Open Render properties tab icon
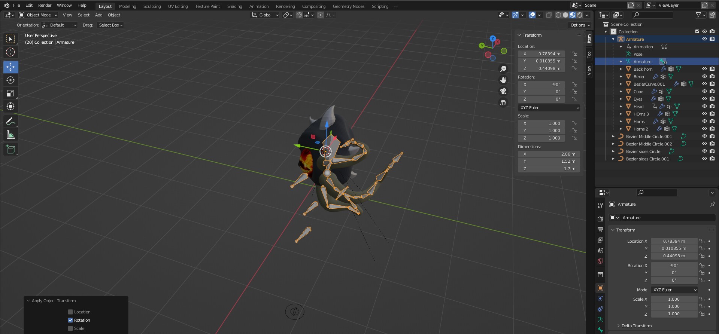The height and width of the screenshot is (334, 719). click(x=600, y=219)
